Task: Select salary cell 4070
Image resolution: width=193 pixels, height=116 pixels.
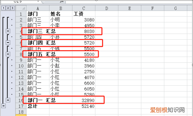Action: (x=84, y=77)
